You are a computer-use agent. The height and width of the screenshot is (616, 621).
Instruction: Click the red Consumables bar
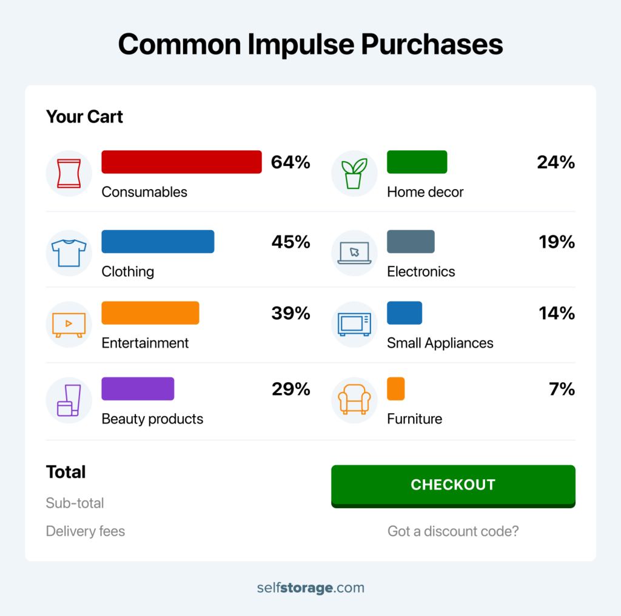[181, 162]
